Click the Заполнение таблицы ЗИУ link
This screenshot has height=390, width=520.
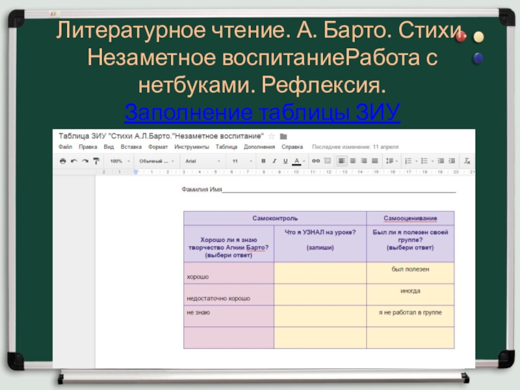(260, 113)
